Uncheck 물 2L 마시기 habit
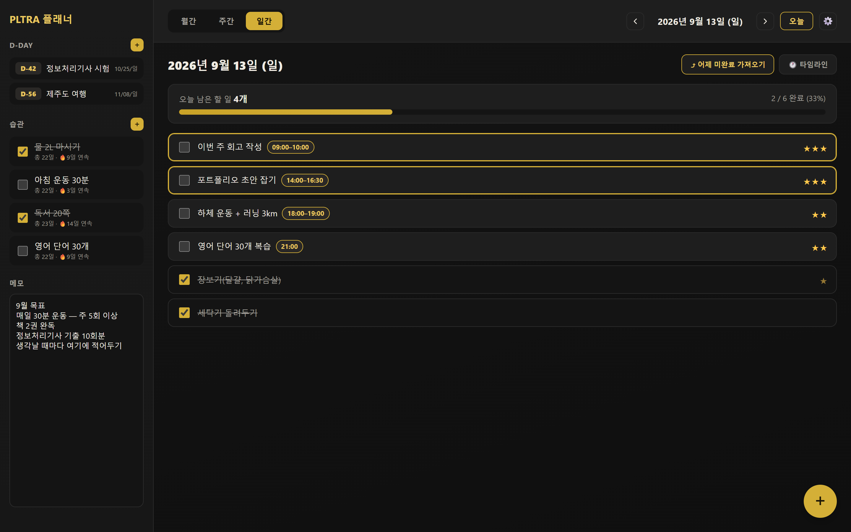851x532 pixels. [x=23, y=152]
